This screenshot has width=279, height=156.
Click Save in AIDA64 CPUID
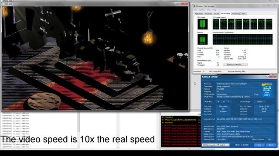click(259, 145)
